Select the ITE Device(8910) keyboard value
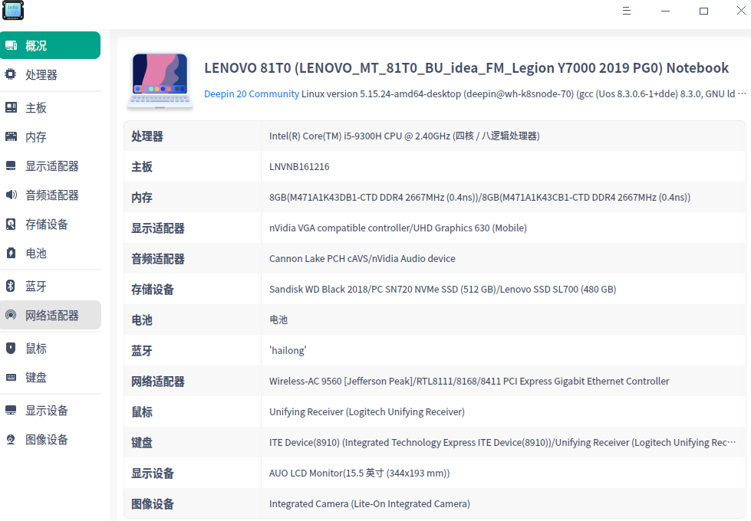Viewport: 751px width, 521px height. [x=502, y=442]
